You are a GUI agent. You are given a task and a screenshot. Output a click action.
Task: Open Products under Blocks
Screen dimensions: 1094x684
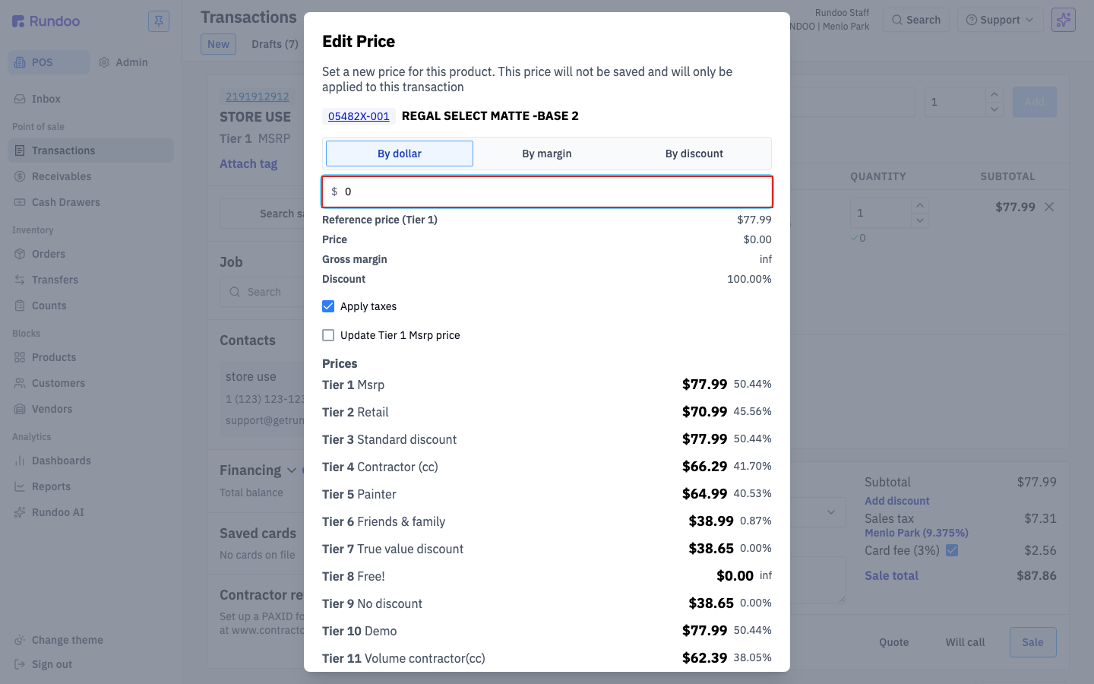pos(91,357)
